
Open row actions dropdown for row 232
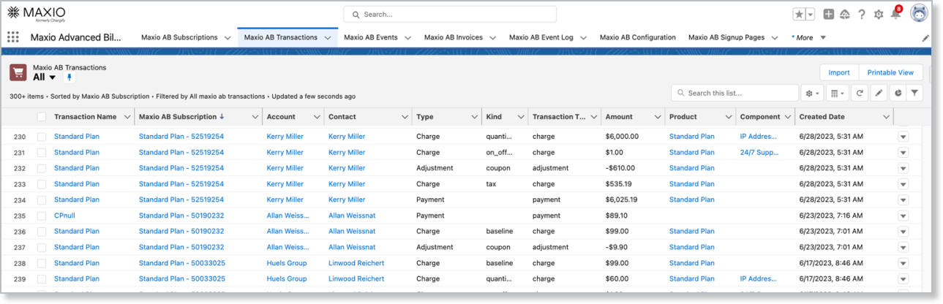coord(903,168)
